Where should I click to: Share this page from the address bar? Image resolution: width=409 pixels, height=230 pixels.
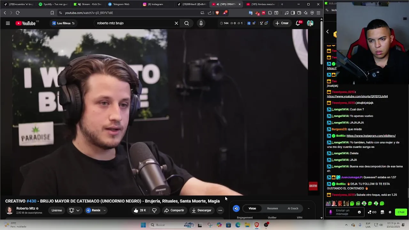210,13
